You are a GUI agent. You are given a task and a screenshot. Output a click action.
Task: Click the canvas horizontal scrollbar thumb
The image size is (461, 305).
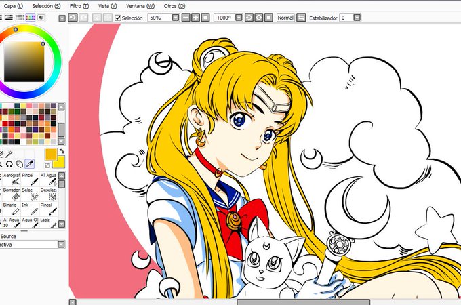tap(304, 302)
